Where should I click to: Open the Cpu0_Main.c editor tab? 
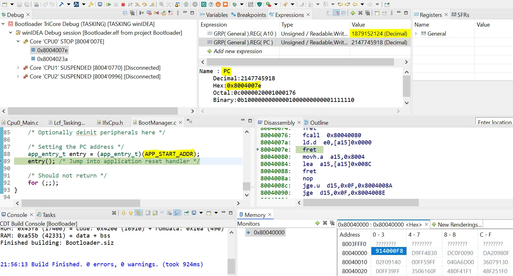23,123
